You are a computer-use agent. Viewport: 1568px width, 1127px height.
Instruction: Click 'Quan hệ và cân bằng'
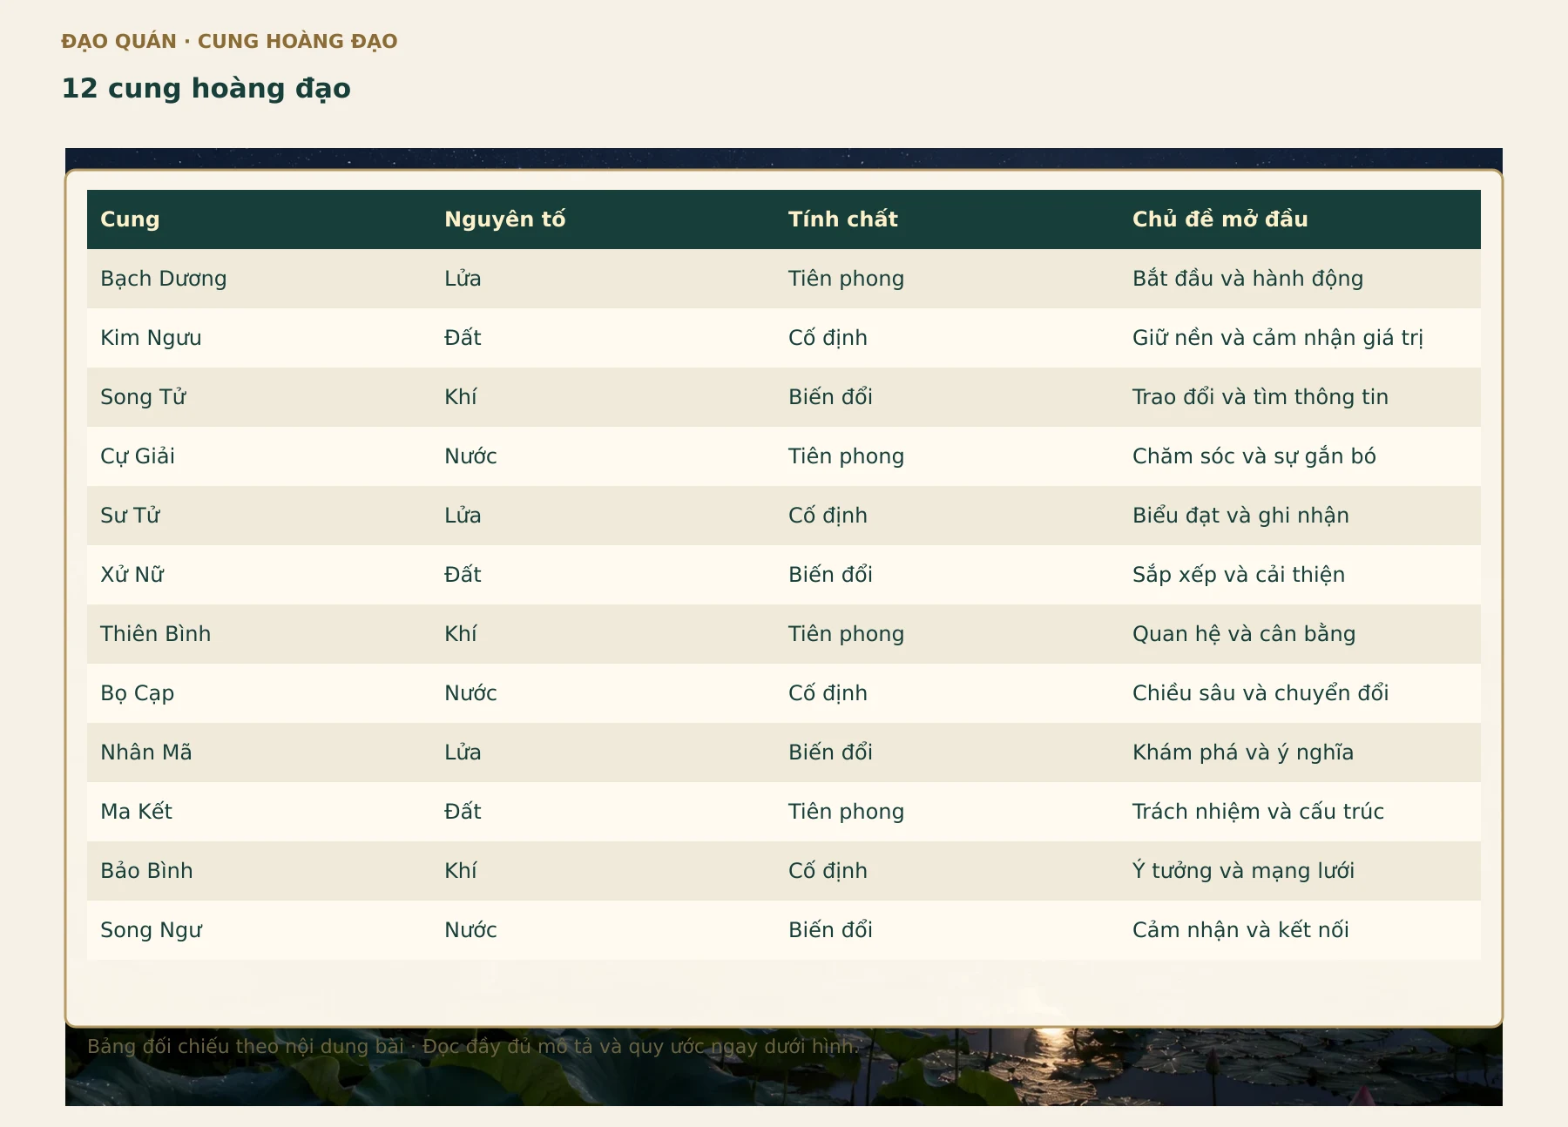[x=1244, y=634]
